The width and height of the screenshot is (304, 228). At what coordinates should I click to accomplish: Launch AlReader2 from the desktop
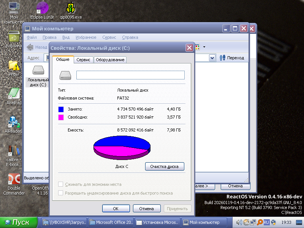point(14,125)
